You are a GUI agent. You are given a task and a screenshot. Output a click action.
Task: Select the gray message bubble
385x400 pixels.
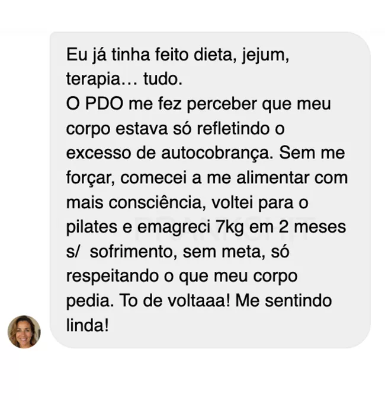coord(210,190)
